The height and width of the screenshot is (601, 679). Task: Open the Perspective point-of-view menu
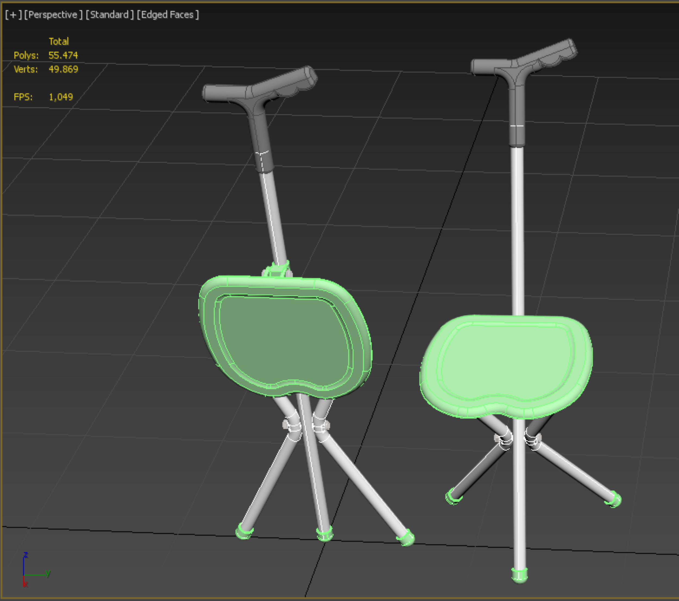(x=53, y=15)
